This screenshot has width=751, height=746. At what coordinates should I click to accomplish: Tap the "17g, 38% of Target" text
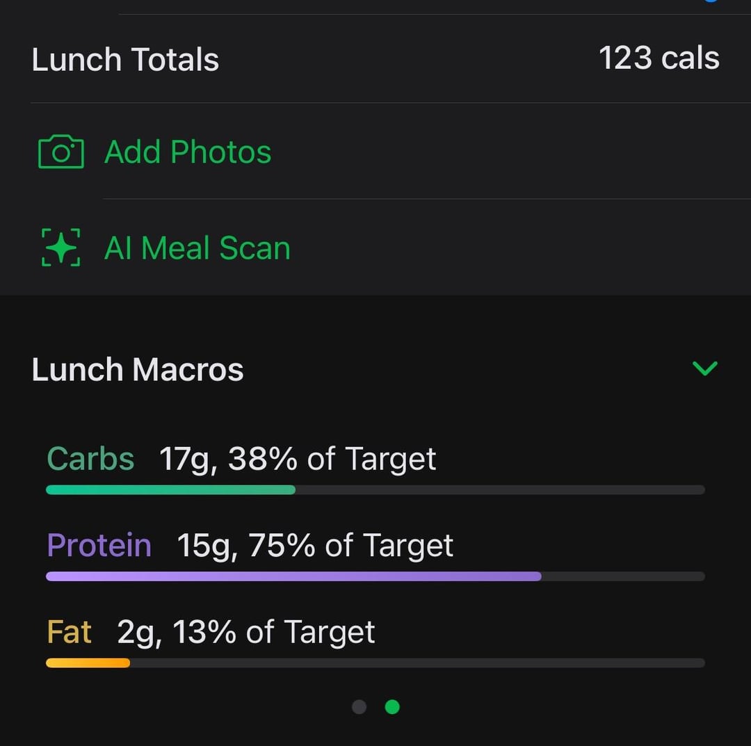click(298, 459)
